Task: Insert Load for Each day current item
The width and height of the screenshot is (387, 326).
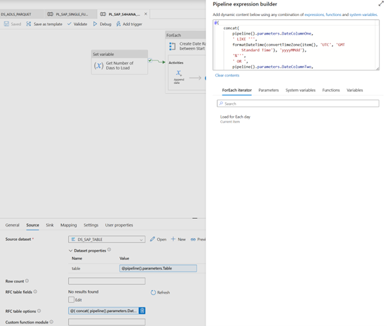Action: point(235,119)
